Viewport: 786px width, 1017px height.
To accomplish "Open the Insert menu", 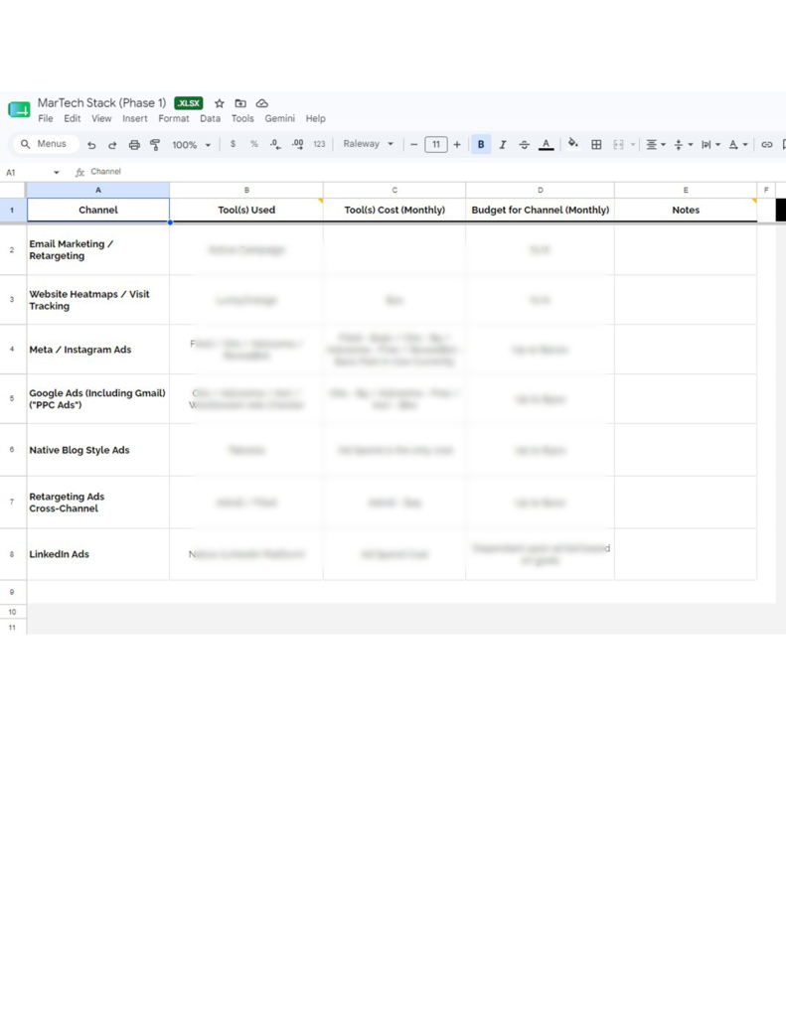I will (134, 119).
